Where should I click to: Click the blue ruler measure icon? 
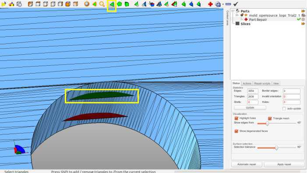point(228,4)
